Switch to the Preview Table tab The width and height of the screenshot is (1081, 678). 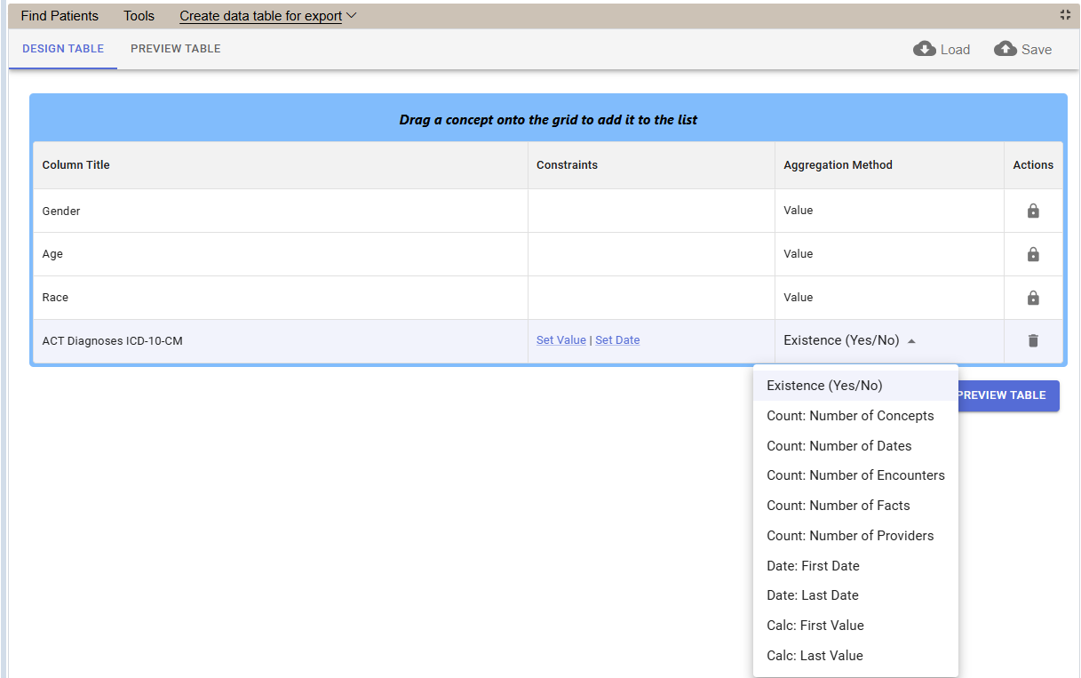point(175,49)
